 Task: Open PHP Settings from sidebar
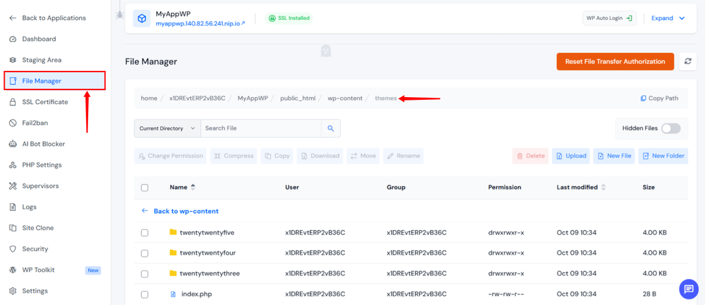[x=42, y=165]
